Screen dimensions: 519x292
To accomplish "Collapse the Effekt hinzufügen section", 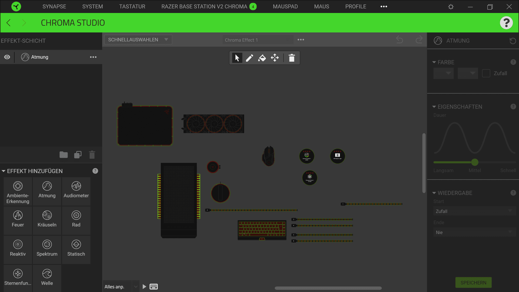I will pyautogui.click(x=4, y=171).
